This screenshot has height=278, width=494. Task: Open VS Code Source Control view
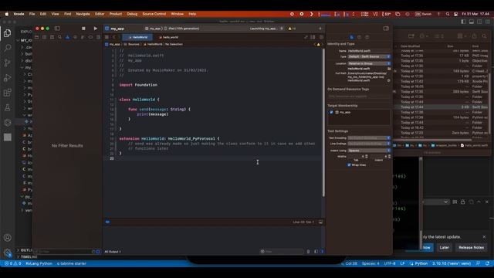(x=7, y=63)
